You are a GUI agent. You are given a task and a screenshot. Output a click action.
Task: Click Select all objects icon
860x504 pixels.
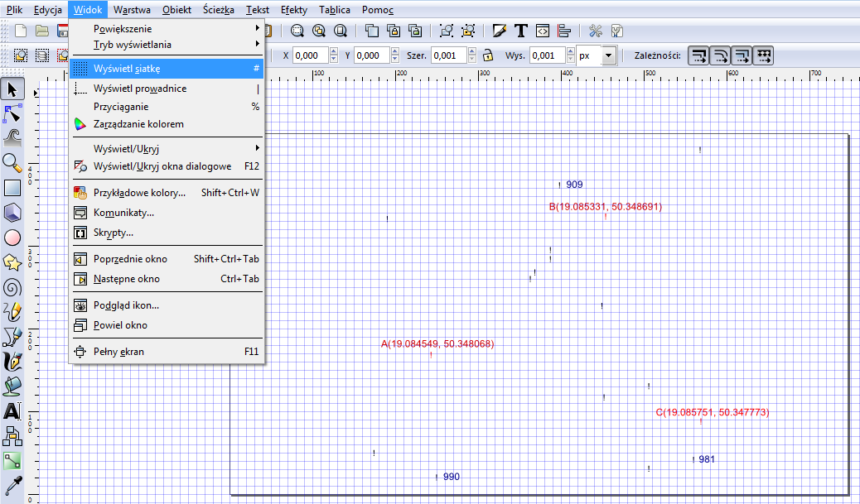(x=21, y=55)
